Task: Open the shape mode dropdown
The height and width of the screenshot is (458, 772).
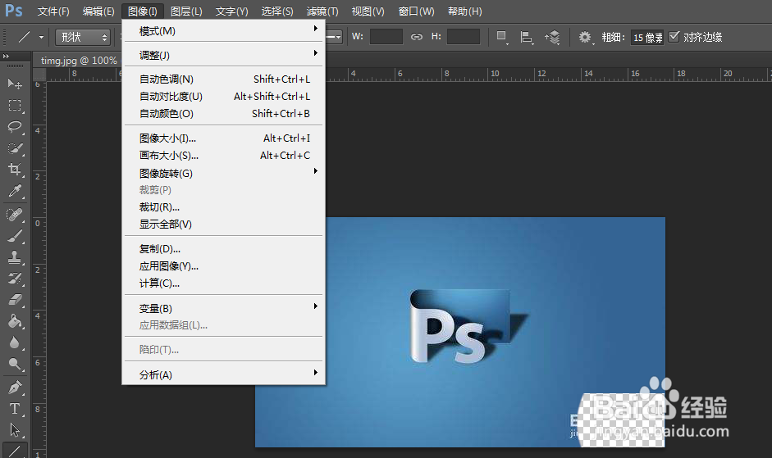Action: [83, 37]
